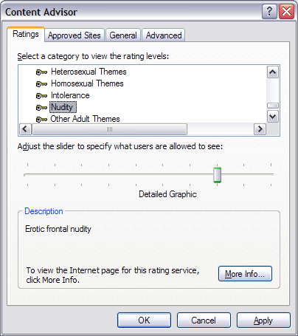Click the category list scroll up arrow
Viewport: 298px width, 336px height.
coord(273,72)
